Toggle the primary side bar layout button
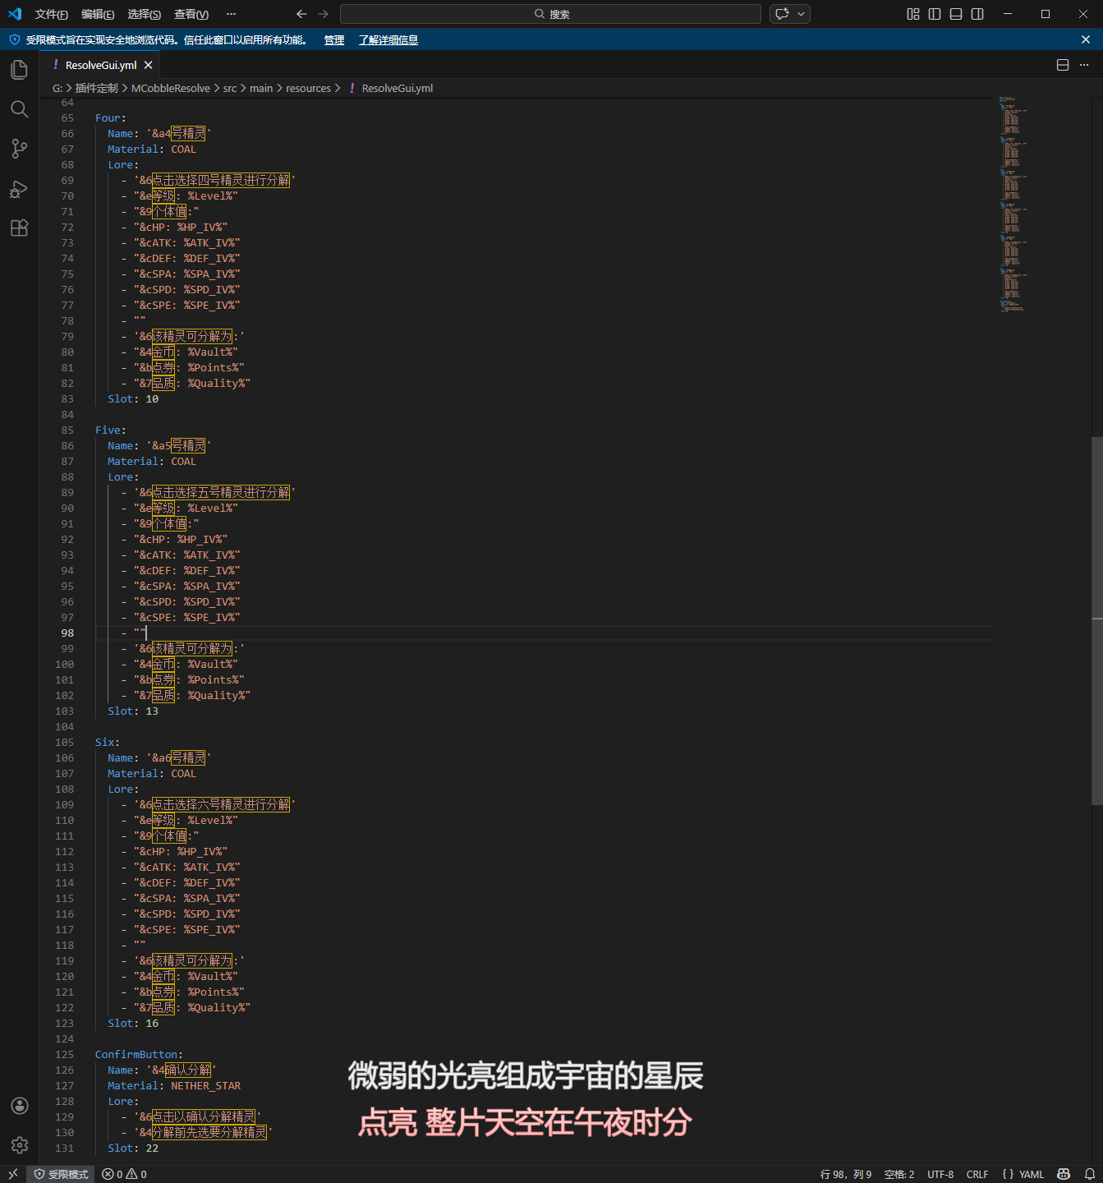1103x1183 pixels. [935, 14]
